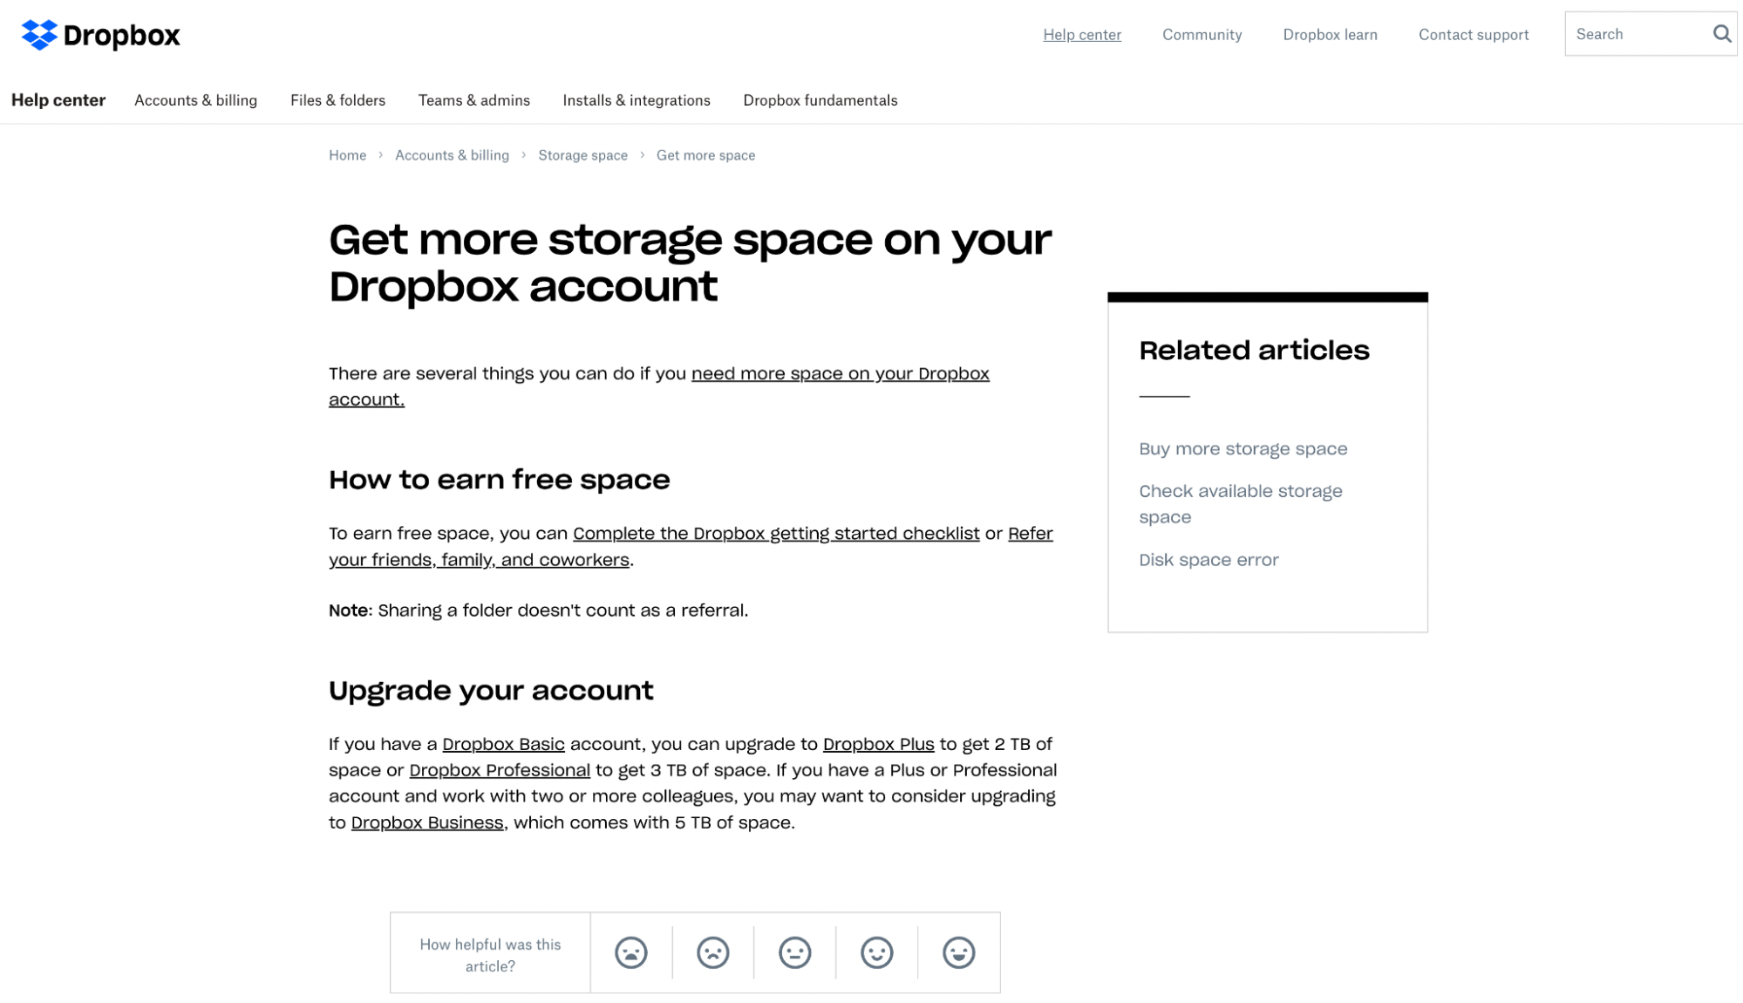The width and height of the screenshot is (1743, 1003).
Task: Click the Dropbox logo icon
Action: [39, 35]
